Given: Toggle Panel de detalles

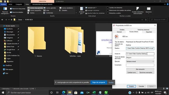Looking at the screenshot, I should click(17, 12).
